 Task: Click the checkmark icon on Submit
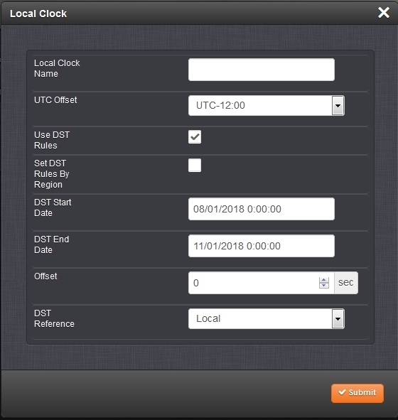click(x=342, y=392)
